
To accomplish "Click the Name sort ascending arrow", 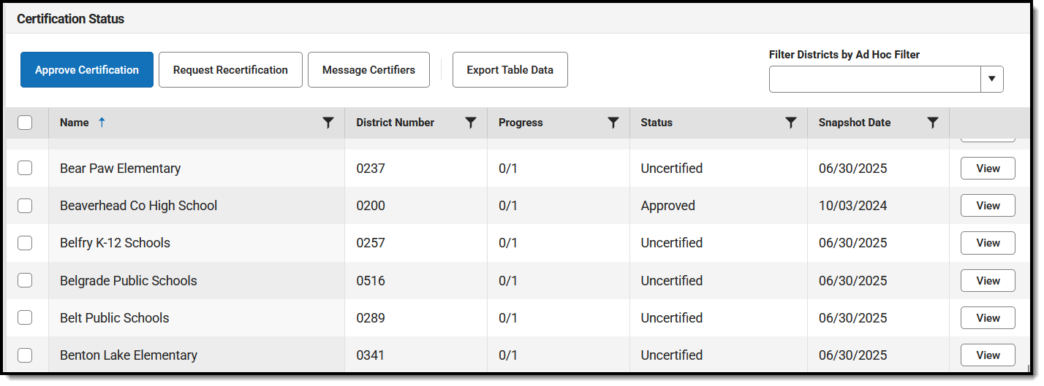I will coord(102,123).
